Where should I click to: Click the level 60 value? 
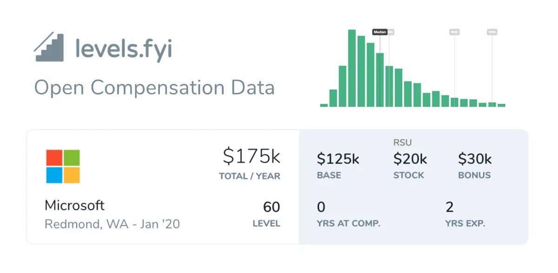click(x=272, y=207)
